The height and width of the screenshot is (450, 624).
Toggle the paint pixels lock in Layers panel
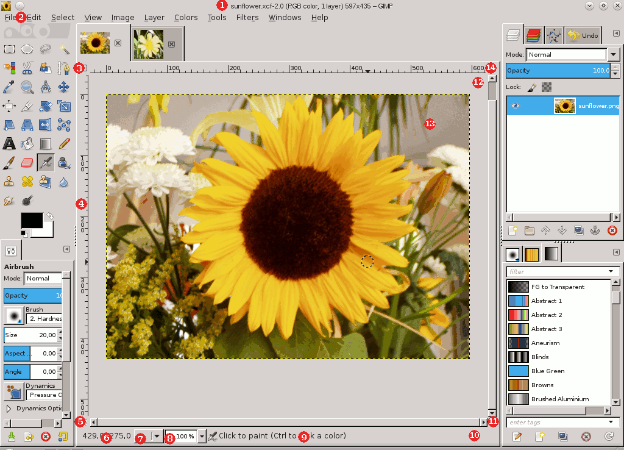pos(531,87)
